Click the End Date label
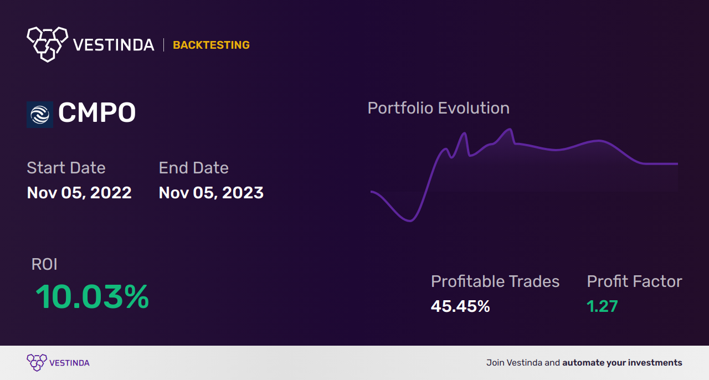This screenshot has height=380, width=709. point(193,168)
